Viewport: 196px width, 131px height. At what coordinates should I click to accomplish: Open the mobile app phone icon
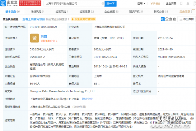click(x=181, y=3)
